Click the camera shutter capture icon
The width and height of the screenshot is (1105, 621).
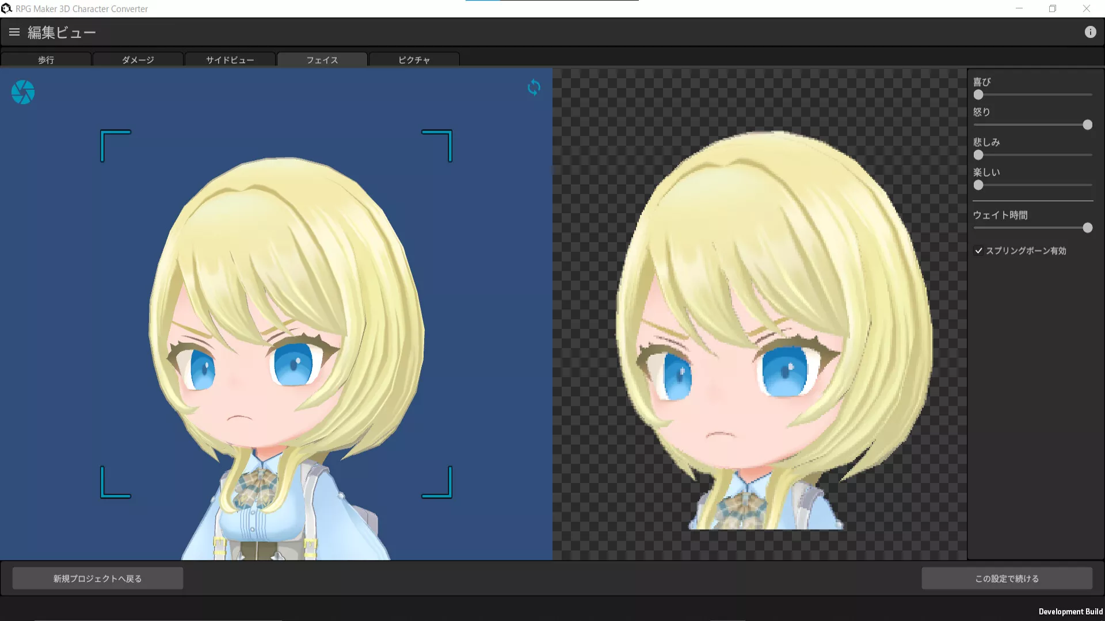[23, 92]
